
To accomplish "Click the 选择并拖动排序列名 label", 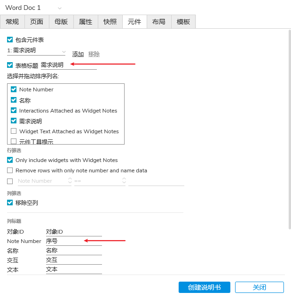I will 33,76.
